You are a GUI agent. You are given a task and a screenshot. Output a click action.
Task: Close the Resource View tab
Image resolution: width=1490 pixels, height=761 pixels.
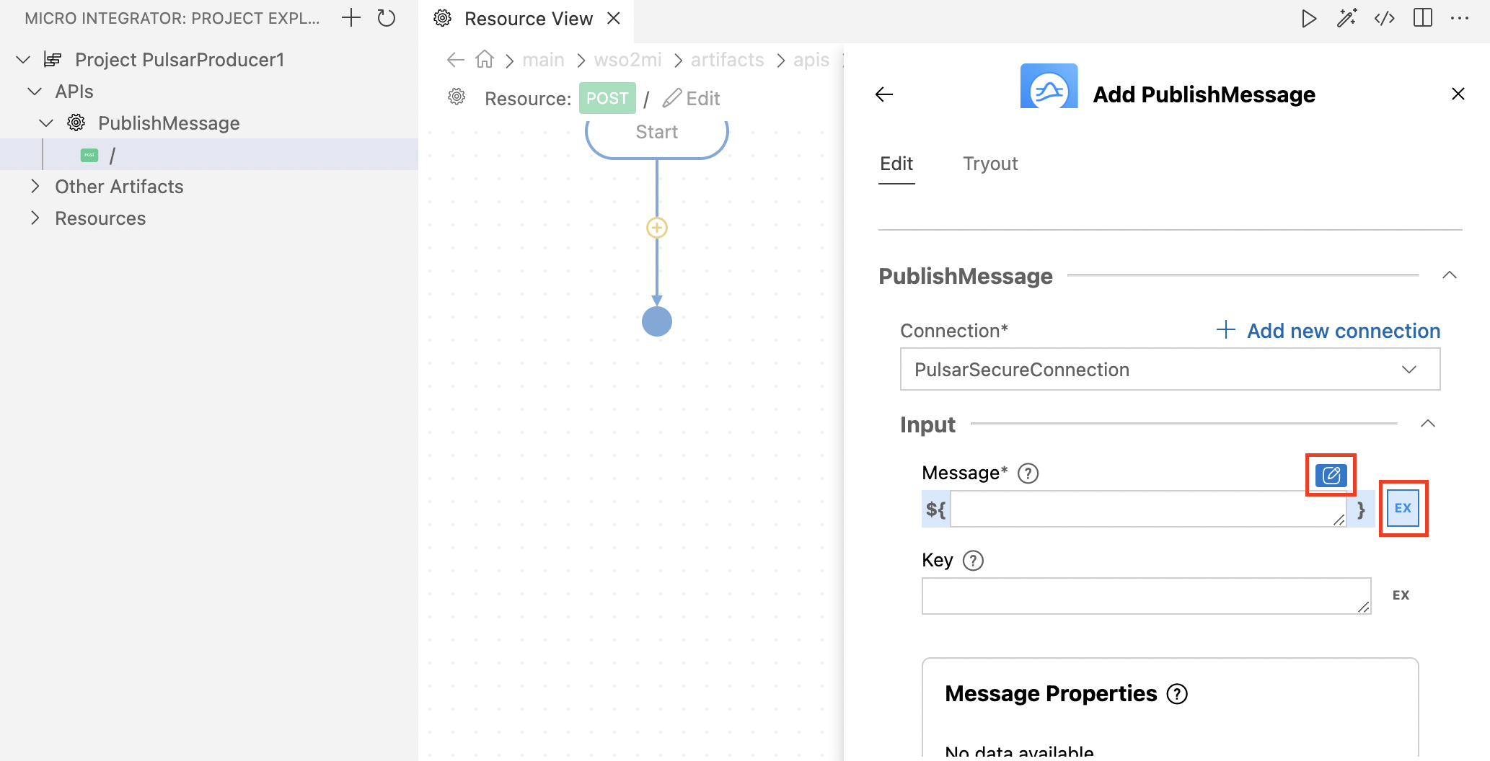pyautogui.click(x=614, y=18)
